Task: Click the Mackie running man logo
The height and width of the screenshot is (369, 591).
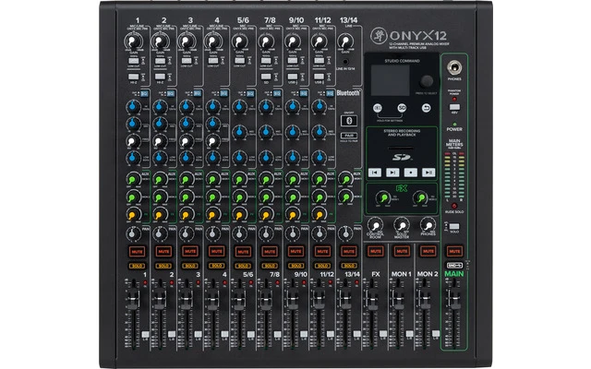Action: (379, 36)
